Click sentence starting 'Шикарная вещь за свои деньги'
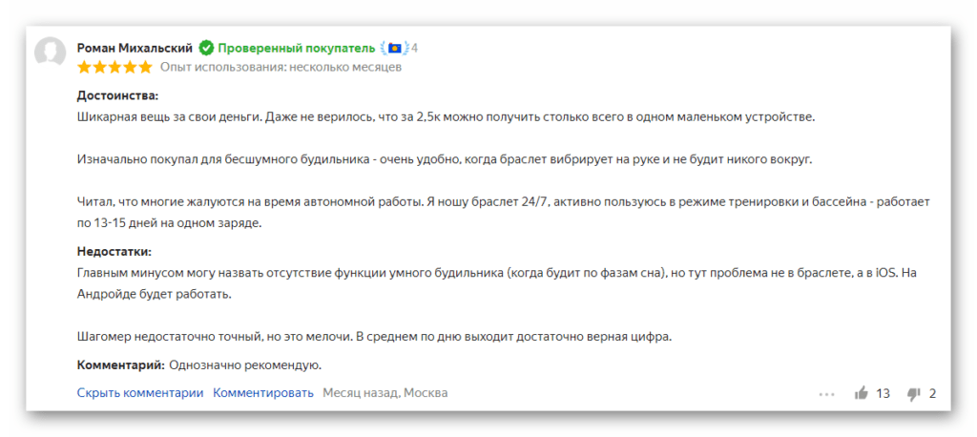 click(446, 117)
